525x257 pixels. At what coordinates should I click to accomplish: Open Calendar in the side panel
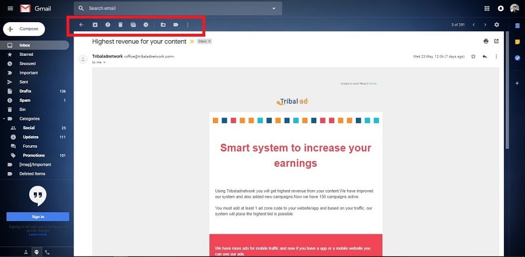pyautogui.click(x=517, y=26)
